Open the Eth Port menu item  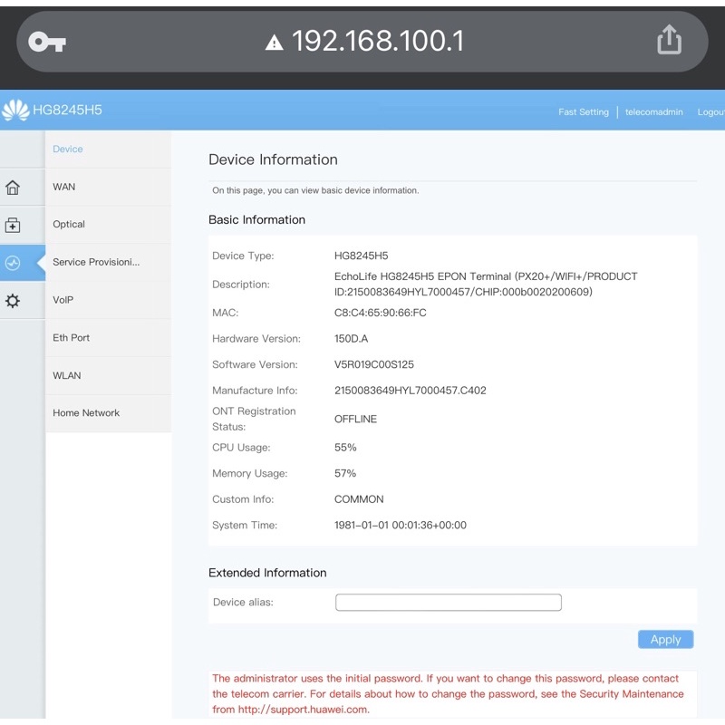point(72,338)
